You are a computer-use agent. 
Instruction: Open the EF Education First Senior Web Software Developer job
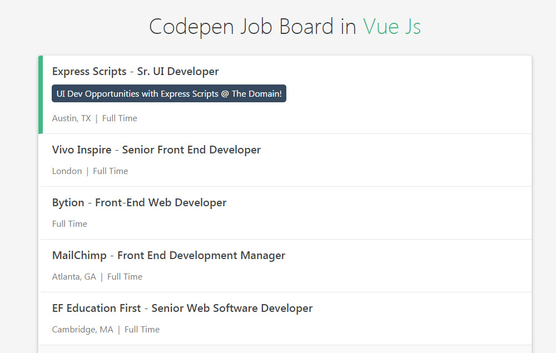coord(182,308)
